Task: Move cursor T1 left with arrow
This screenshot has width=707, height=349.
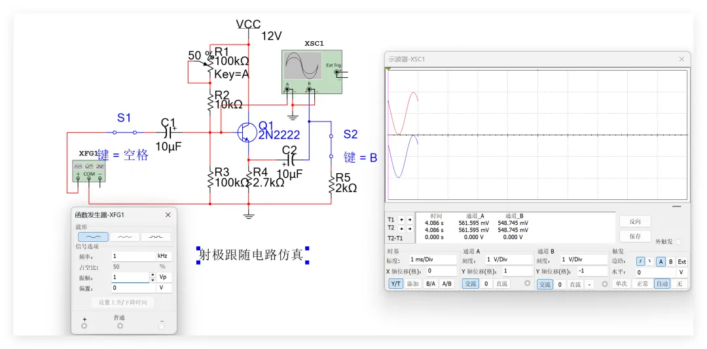Action: coord(401,220)
